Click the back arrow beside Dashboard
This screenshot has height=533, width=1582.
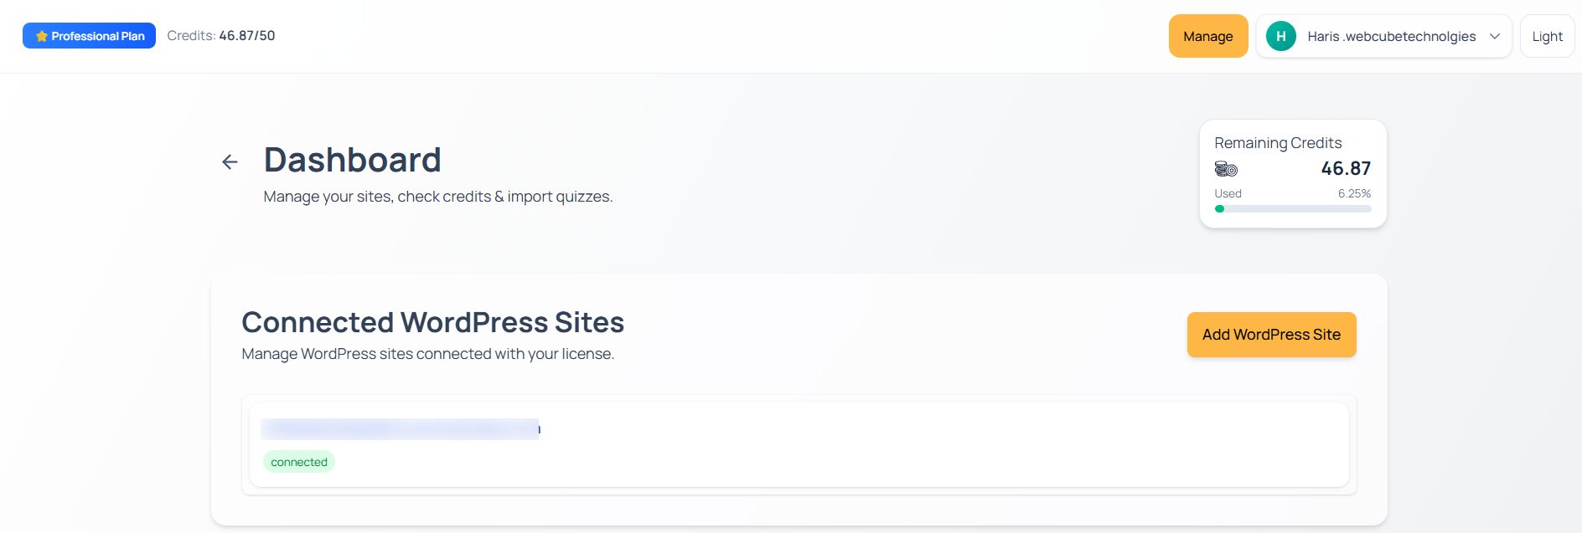click(230, 161)
